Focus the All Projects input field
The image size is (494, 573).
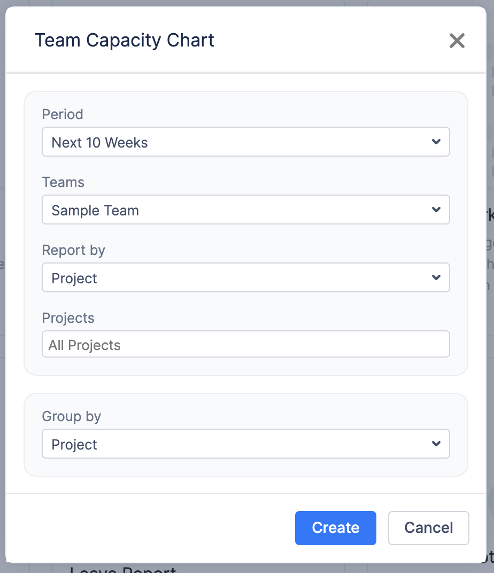click(x=245, y=345)
